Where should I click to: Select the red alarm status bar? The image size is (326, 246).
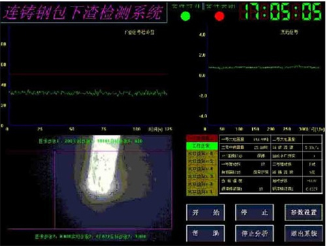click(202, 138)
